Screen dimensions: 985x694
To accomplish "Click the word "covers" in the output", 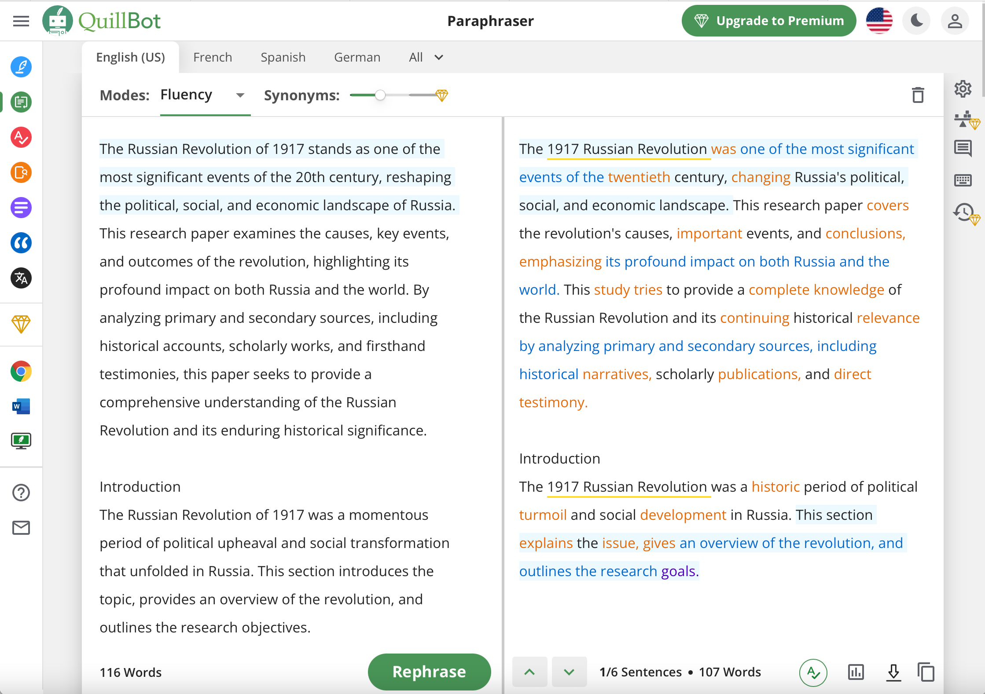I will tap(888, 205).
